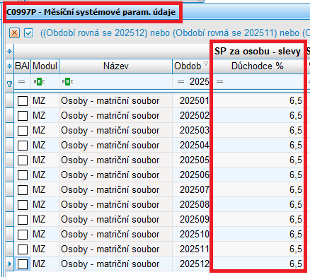Select the period cell 202507
This screenshot has width=310, height=277.
[191, 190]
